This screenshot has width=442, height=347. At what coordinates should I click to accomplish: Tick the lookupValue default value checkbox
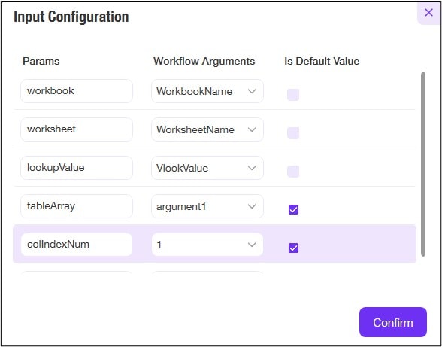(x=293, y=172)
